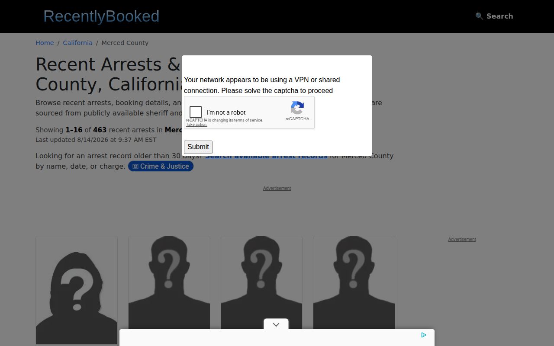Open the hooded silhouette mugshot thumbnail

(77, 290)
